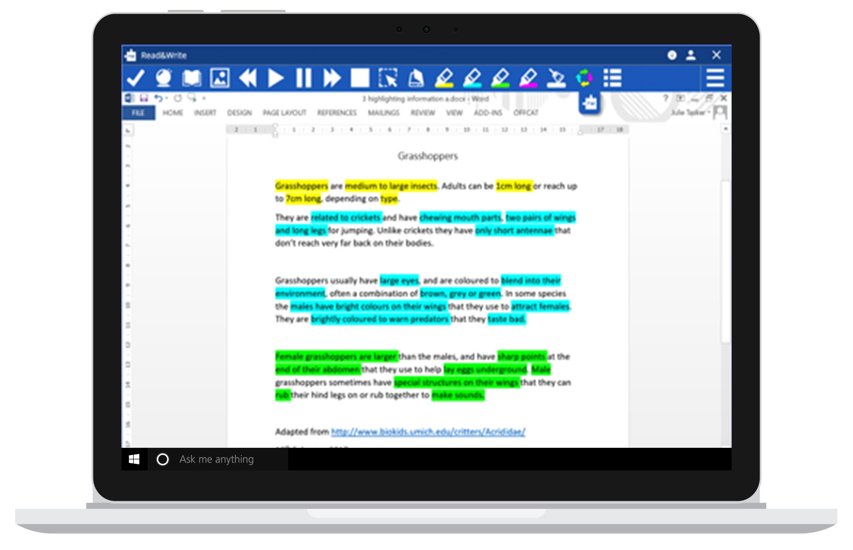Open the Undo dropdown arrow
Viewport: 853px width, 550px height.
coord(166,97)
